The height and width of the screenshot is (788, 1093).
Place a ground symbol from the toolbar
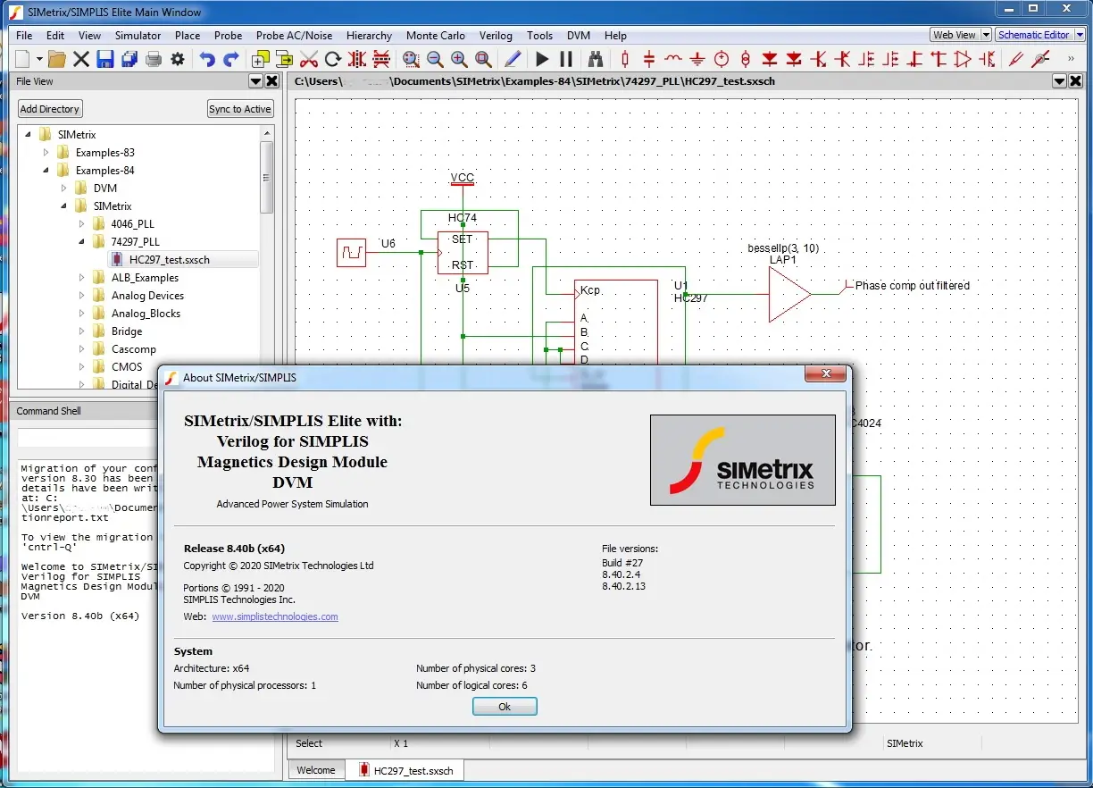coord(697,59)
